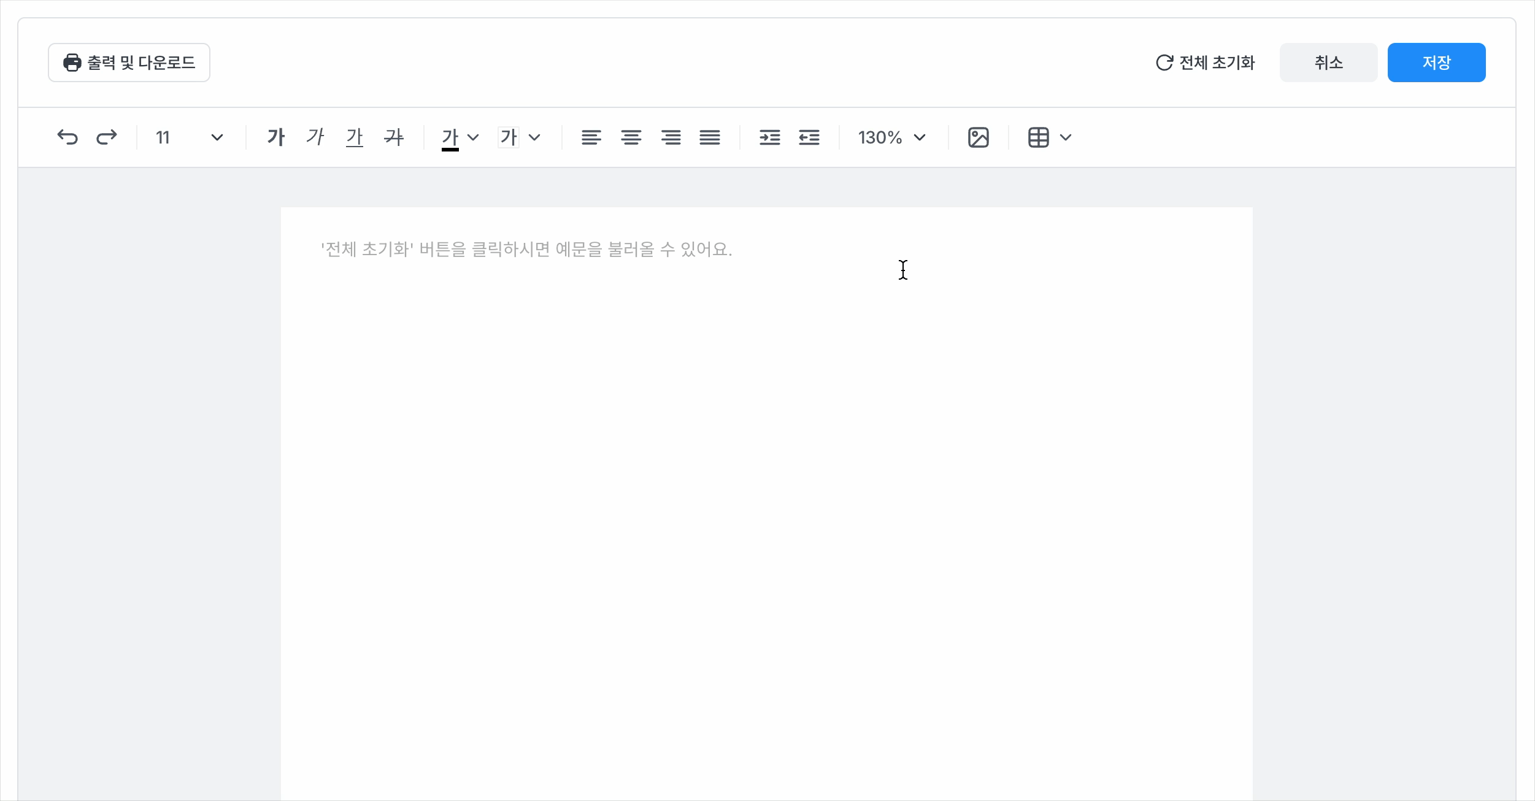Justify text alignment
This screenshot has width=1535, height=801.
(710, 137)
